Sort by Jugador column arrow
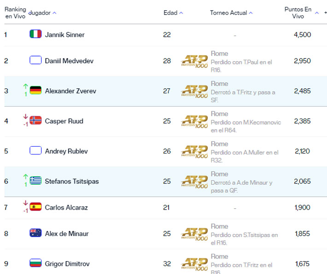 coord(54,13)
